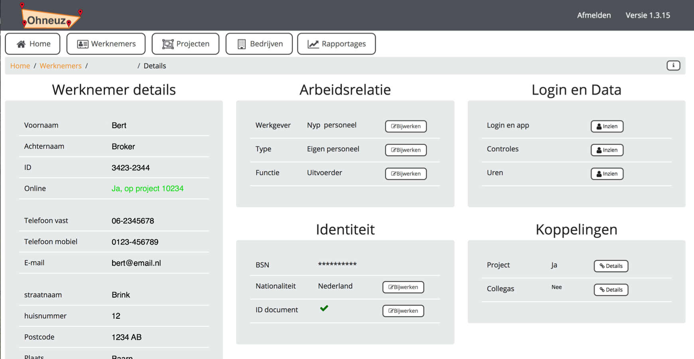Click the info icon on the breadcrumb bar

point(673,65)
